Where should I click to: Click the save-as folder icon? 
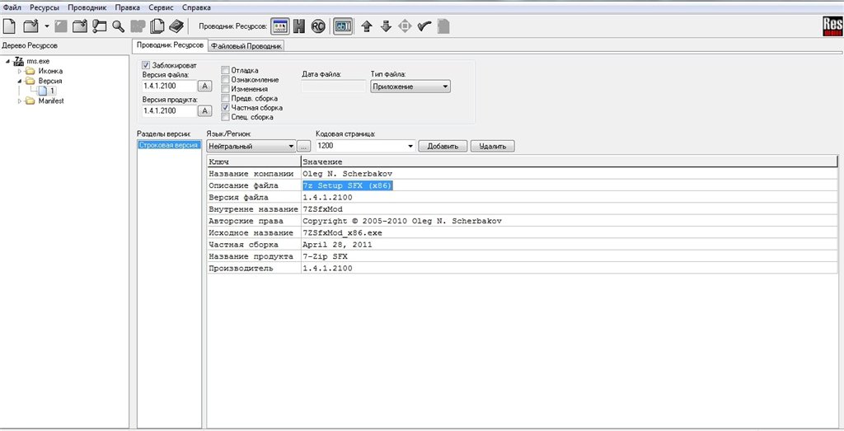pyautogui.click(x=80, y=26)
